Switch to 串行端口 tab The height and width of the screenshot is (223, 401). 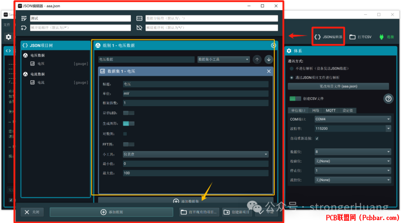[x=298, y=110]
